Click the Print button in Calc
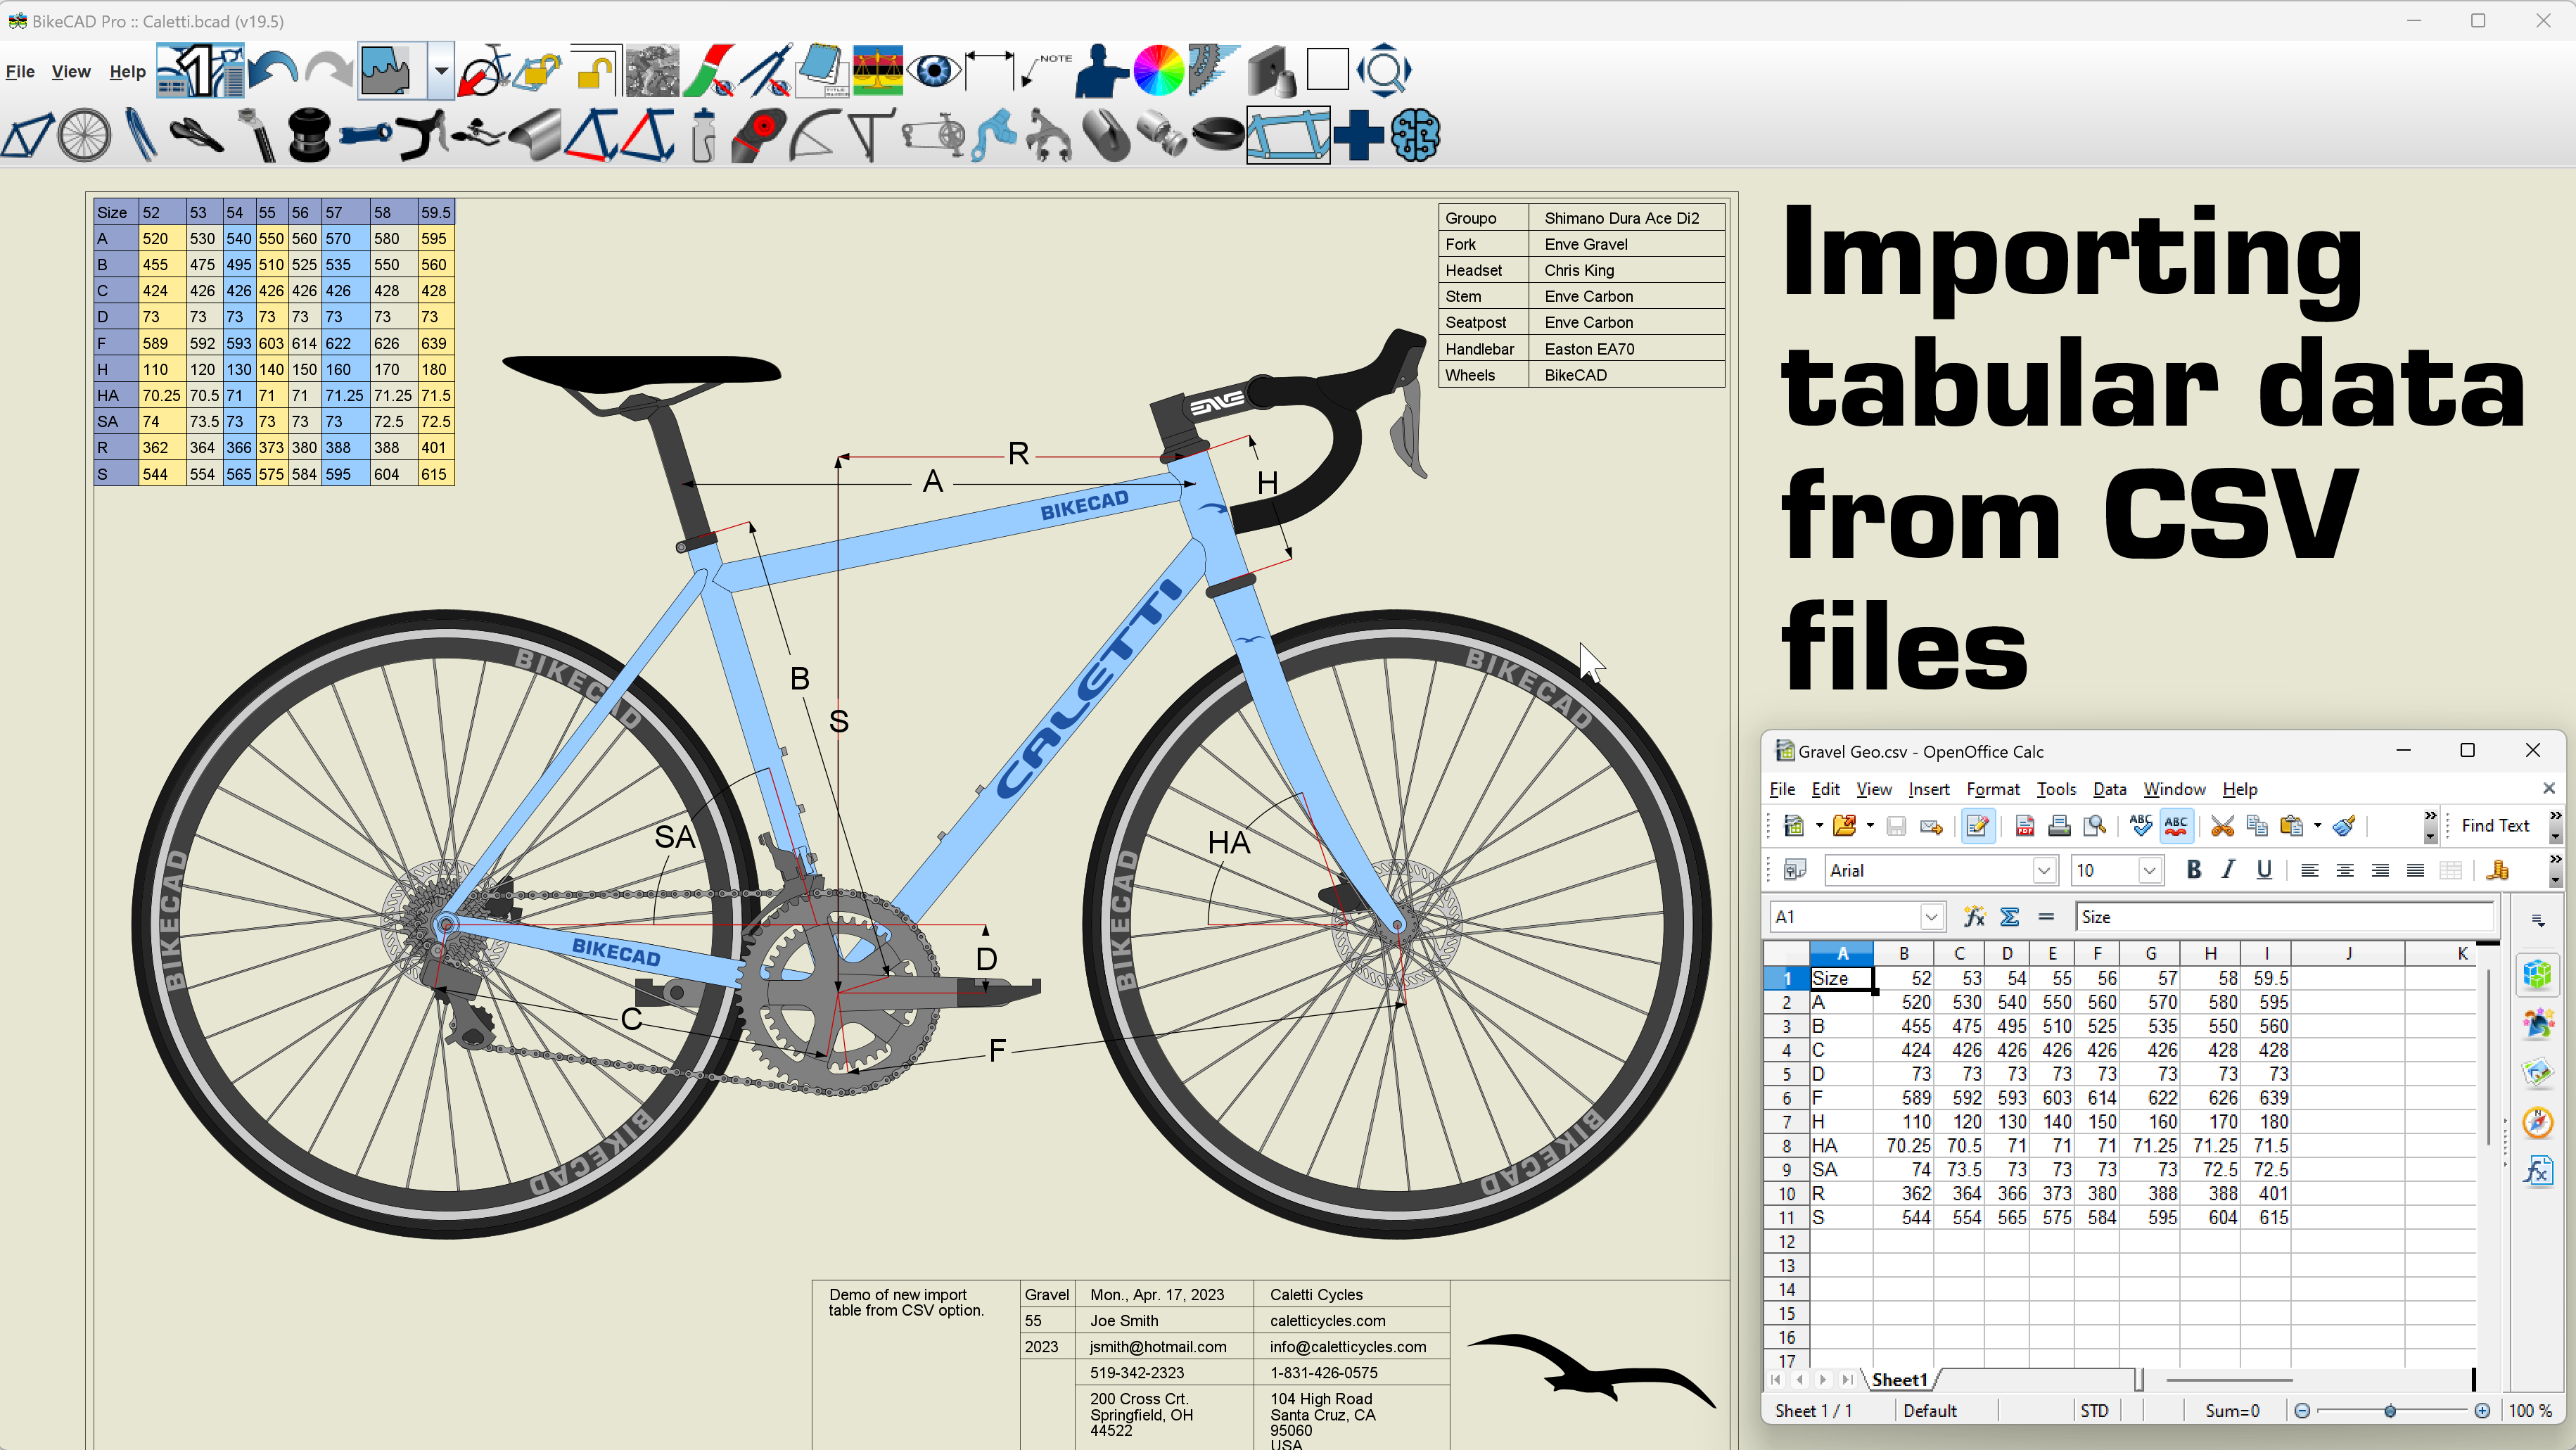 [2059, 826]
